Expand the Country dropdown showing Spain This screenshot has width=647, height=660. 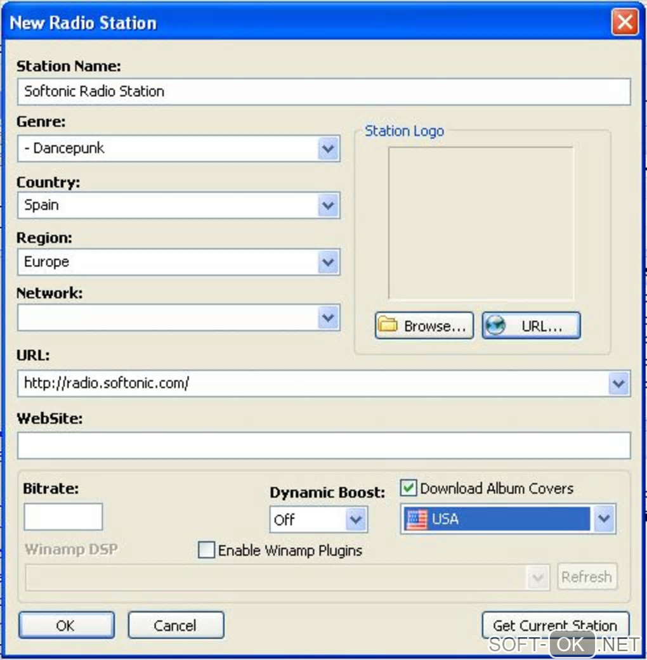pyautogui.click(x=329, y=205)
